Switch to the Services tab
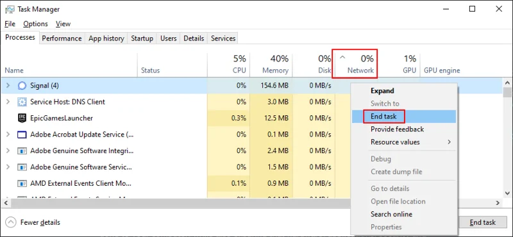 223,38
